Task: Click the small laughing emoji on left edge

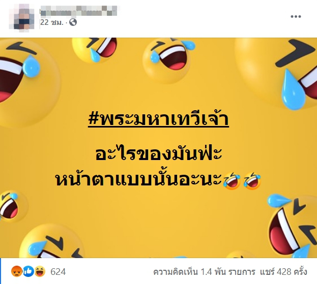Action: [x=12, y=206]
